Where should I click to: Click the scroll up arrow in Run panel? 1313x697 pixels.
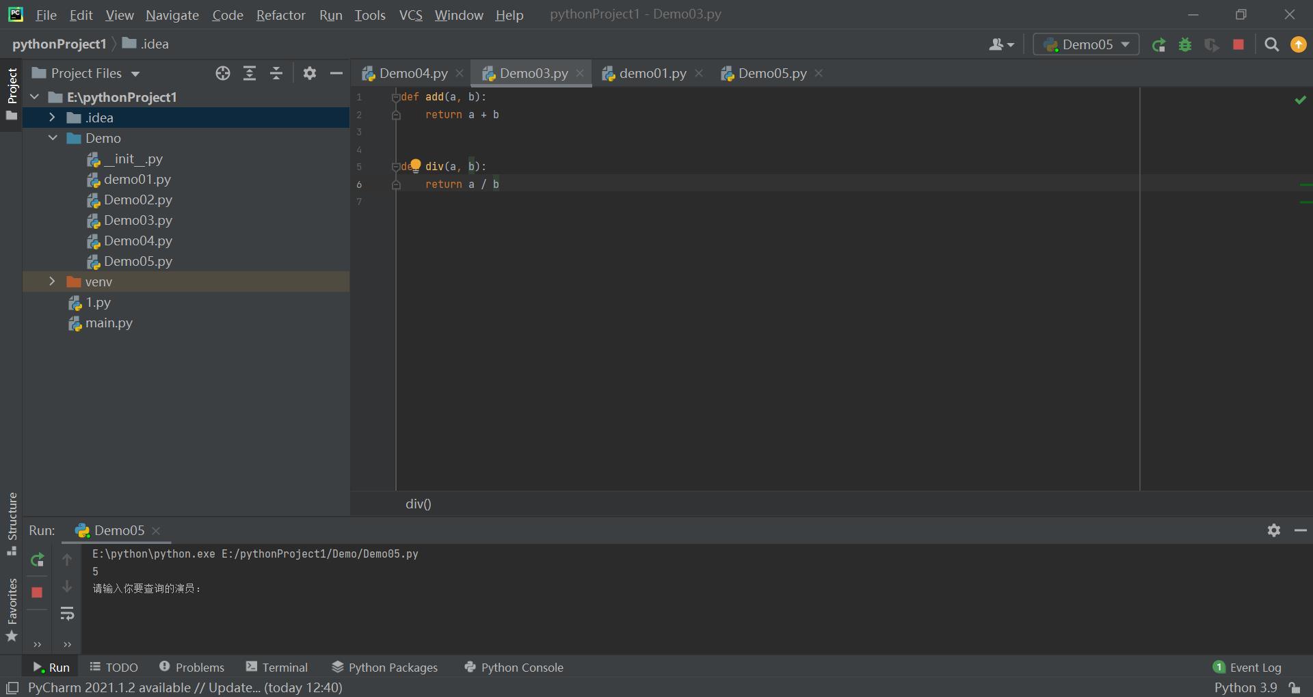tap(67, 560)
